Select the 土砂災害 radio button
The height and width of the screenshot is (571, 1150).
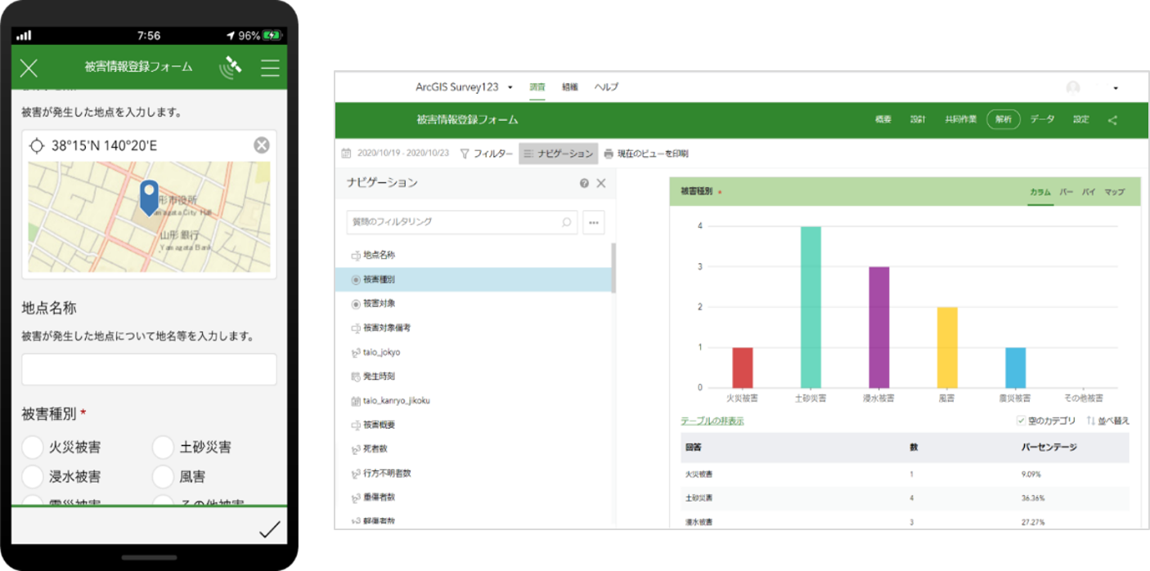[164, 447]
